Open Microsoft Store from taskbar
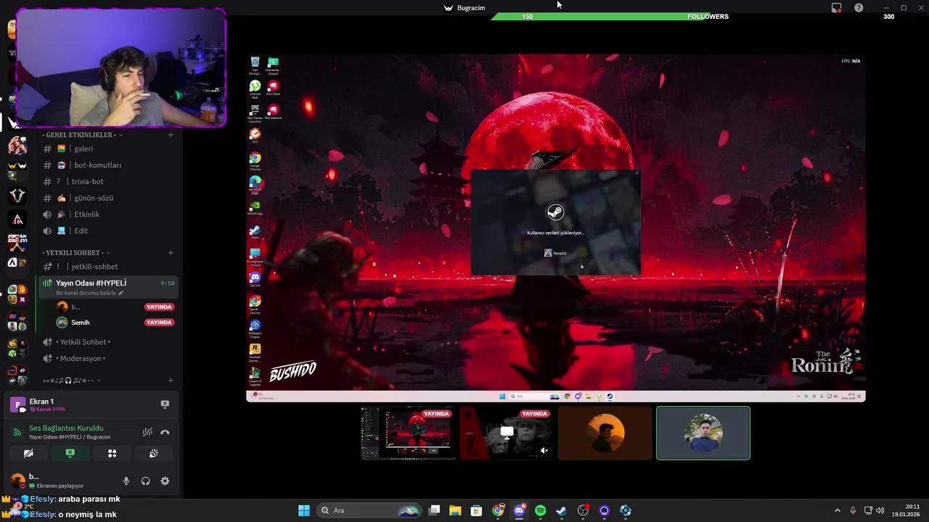 [476, 510]
